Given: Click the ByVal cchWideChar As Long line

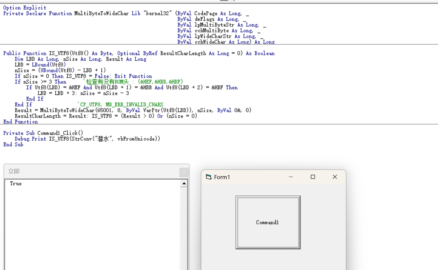Looking at the screenshot, I should (x=226, y=42).
